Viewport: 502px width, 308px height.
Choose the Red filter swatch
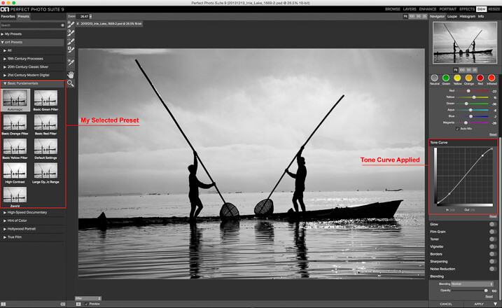480,78
